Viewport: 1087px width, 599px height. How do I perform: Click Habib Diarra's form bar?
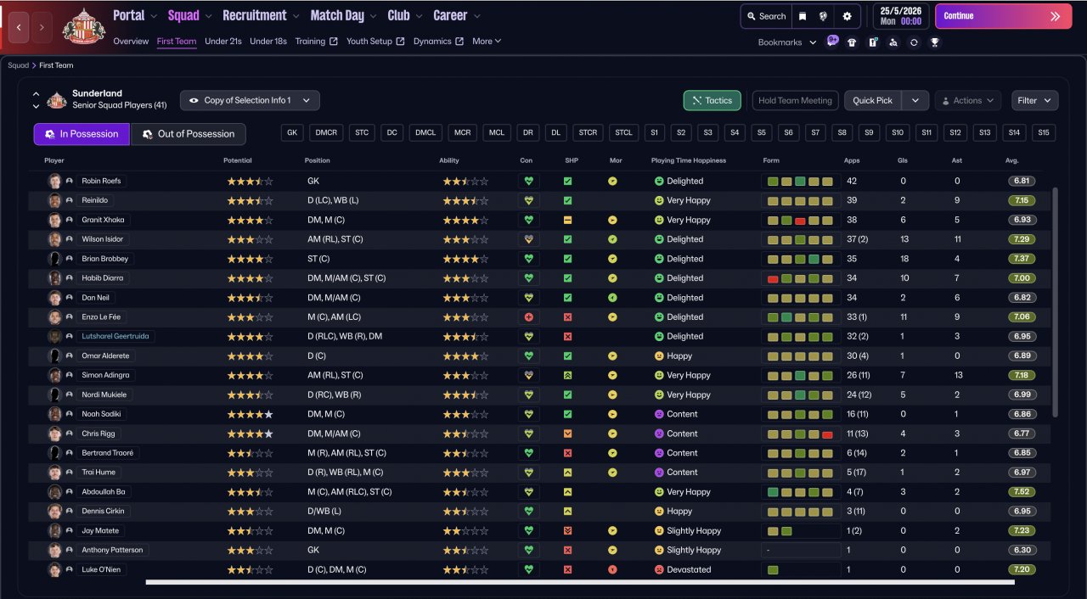801,278
